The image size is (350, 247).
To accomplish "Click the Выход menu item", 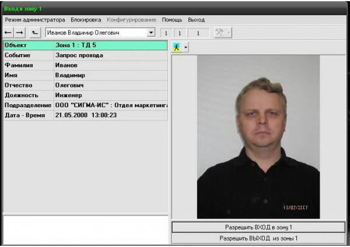I will tap(196, 20).
